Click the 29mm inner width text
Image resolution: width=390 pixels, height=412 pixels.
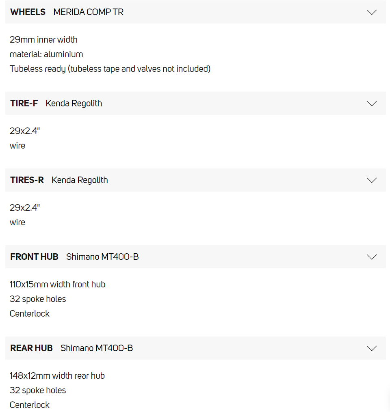click(43, 40)
